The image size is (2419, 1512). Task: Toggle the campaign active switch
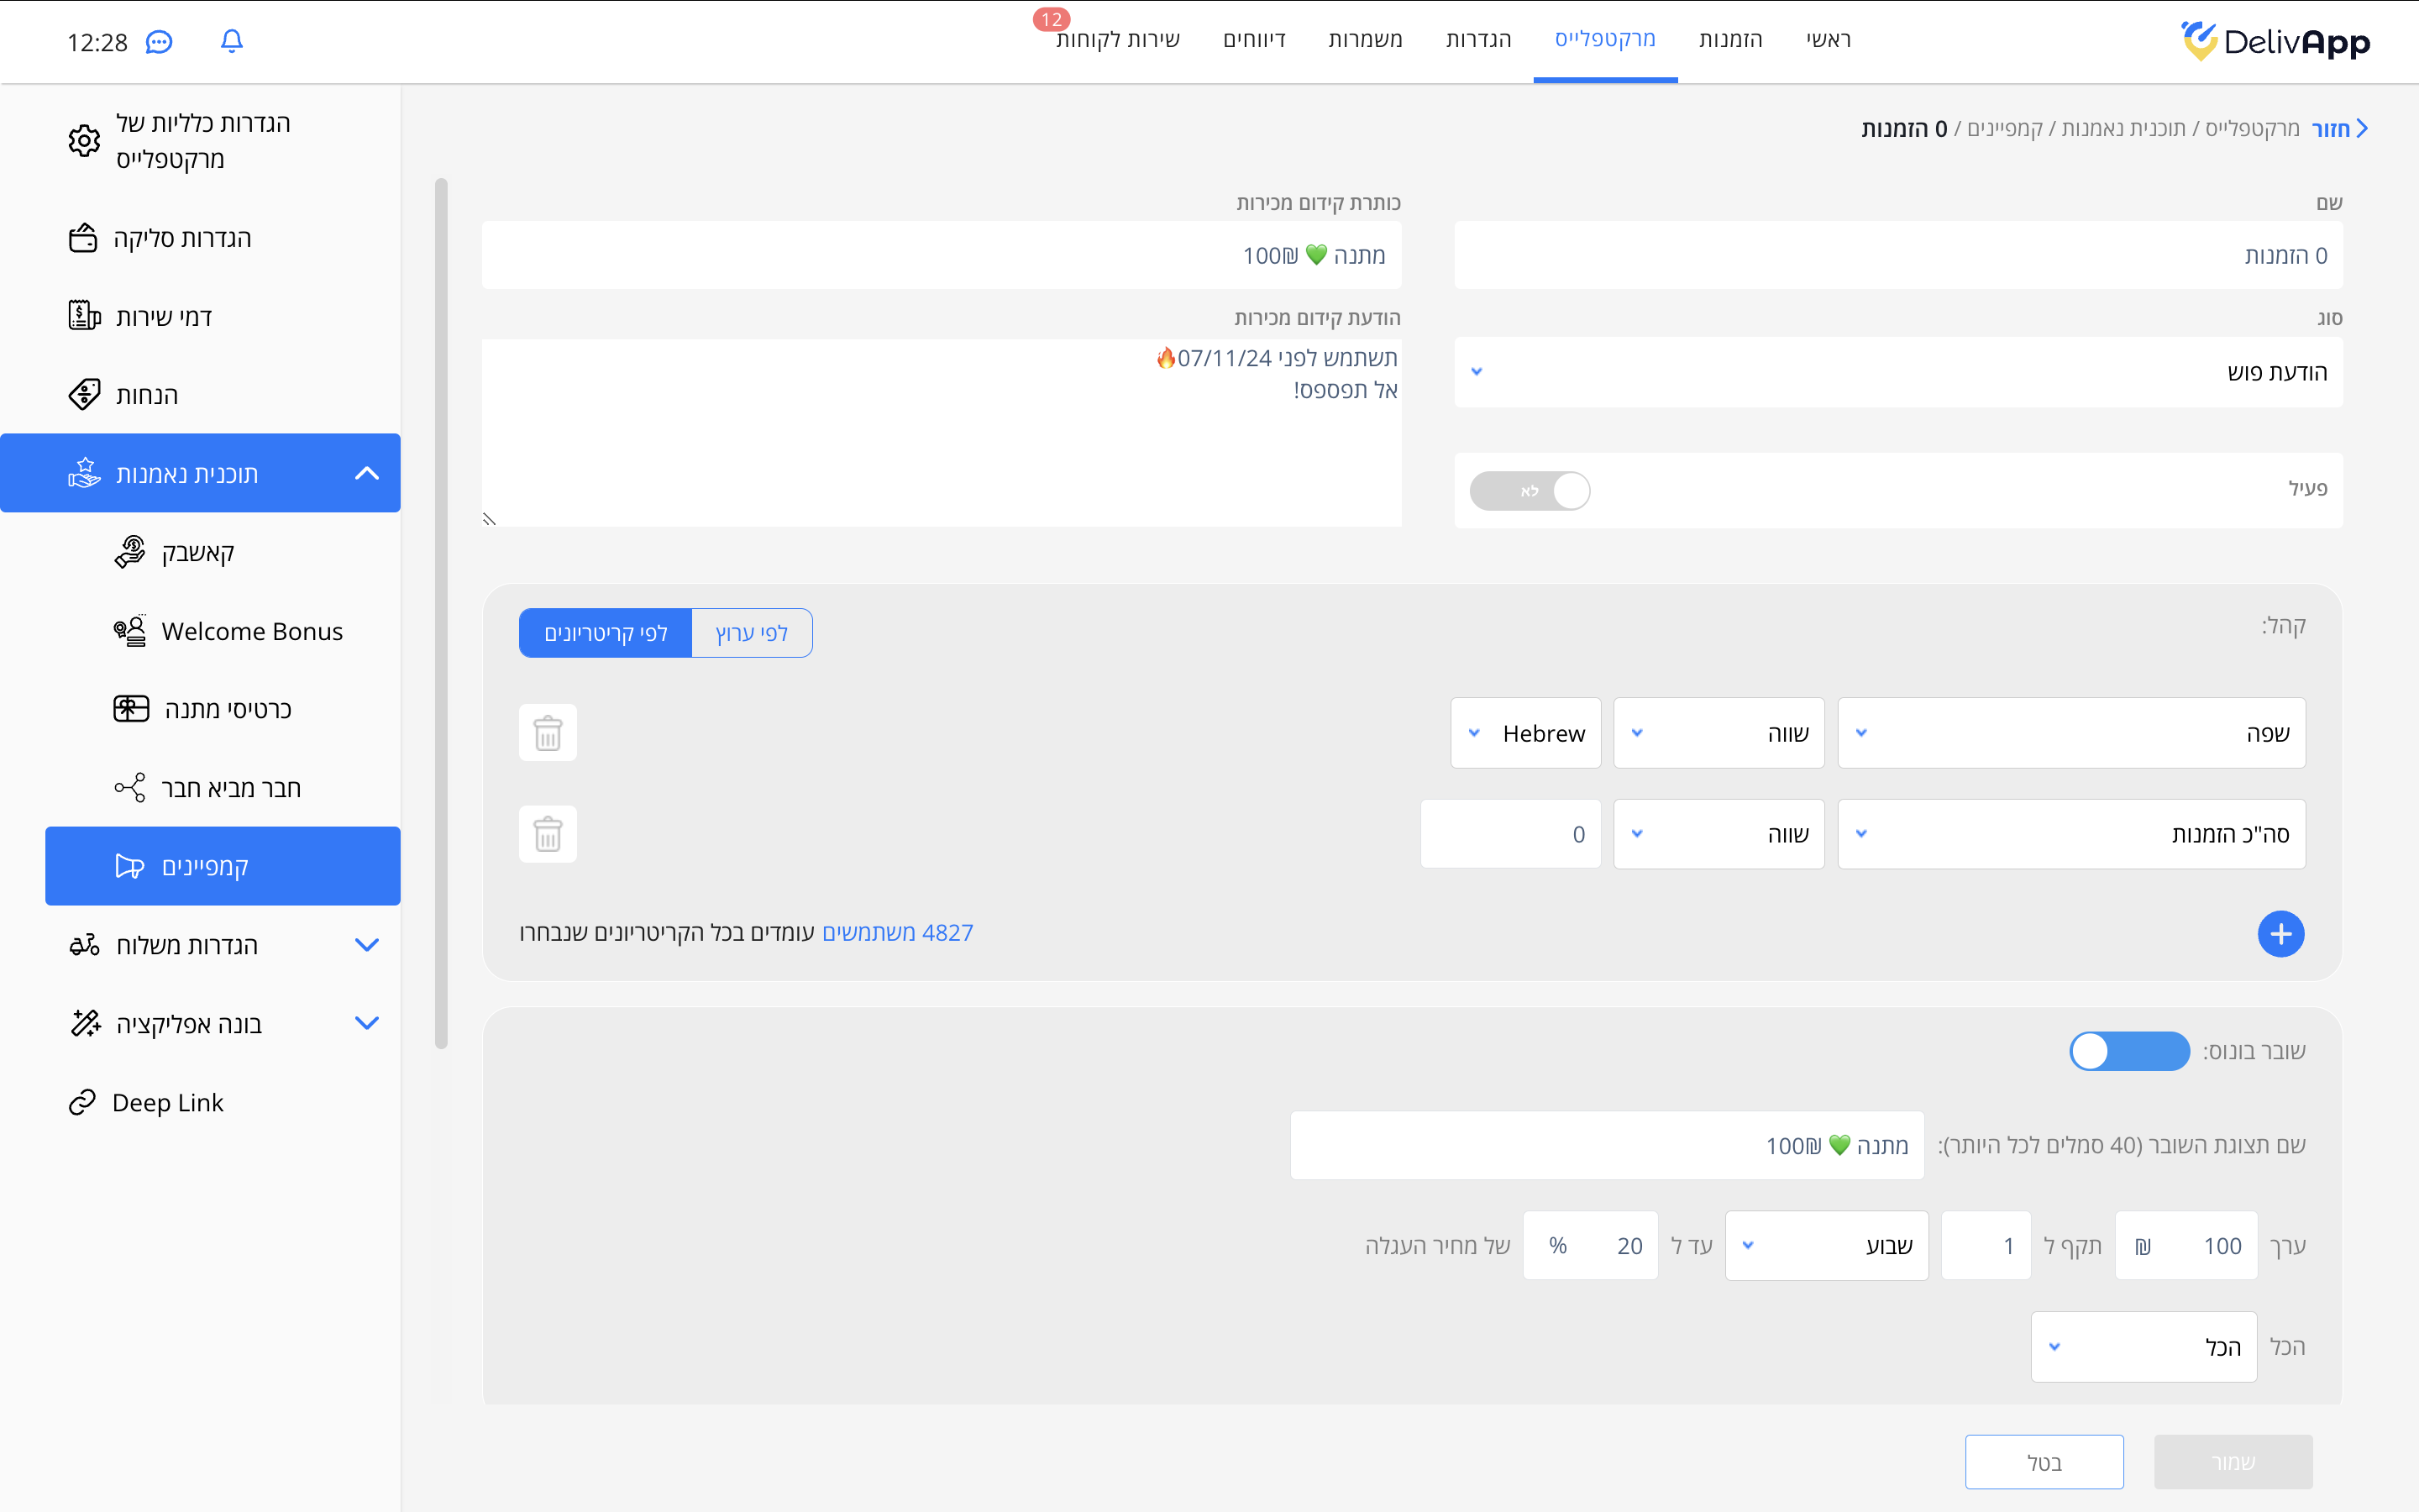pos(1530,491)
